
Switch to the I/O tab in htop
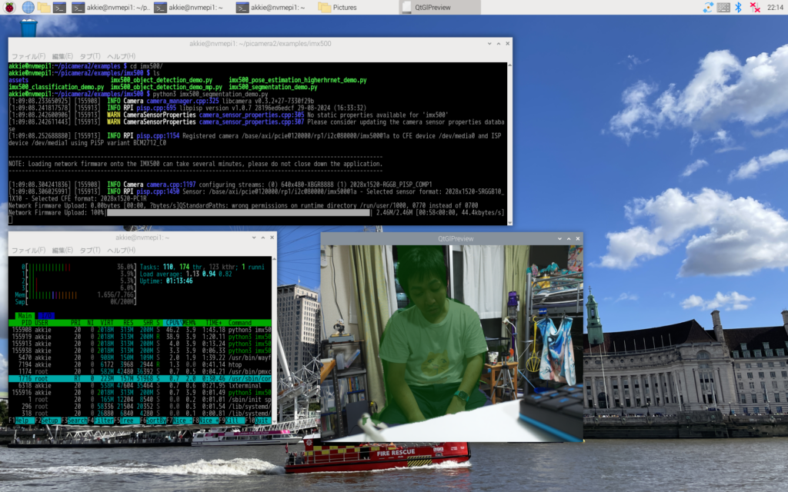[46, 316]
